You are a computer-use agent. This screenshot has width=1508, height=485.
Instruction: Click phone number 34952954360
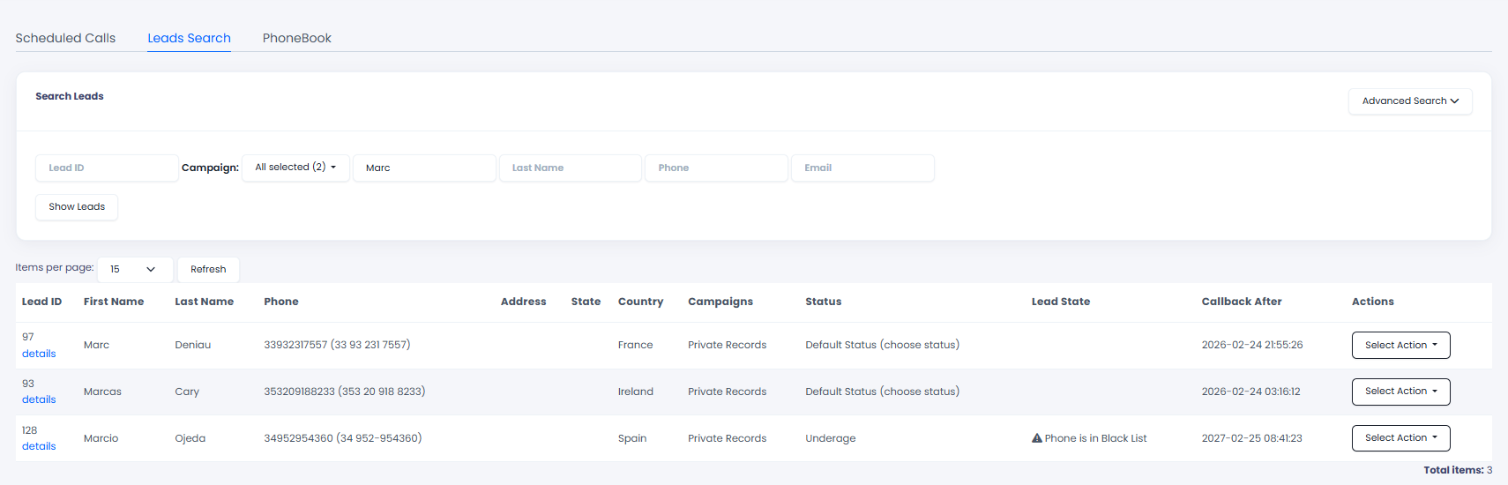click(x=343, y=438)
